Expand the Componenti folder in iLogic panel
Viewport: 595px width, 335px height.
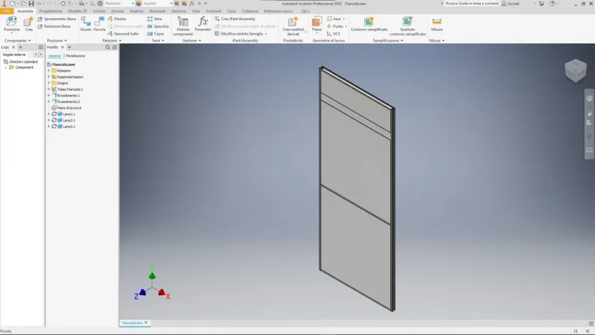6,68
